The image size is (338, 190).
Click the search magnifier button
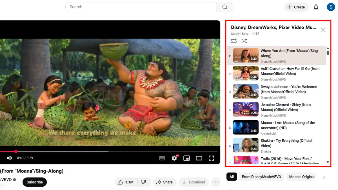(225, 7)
